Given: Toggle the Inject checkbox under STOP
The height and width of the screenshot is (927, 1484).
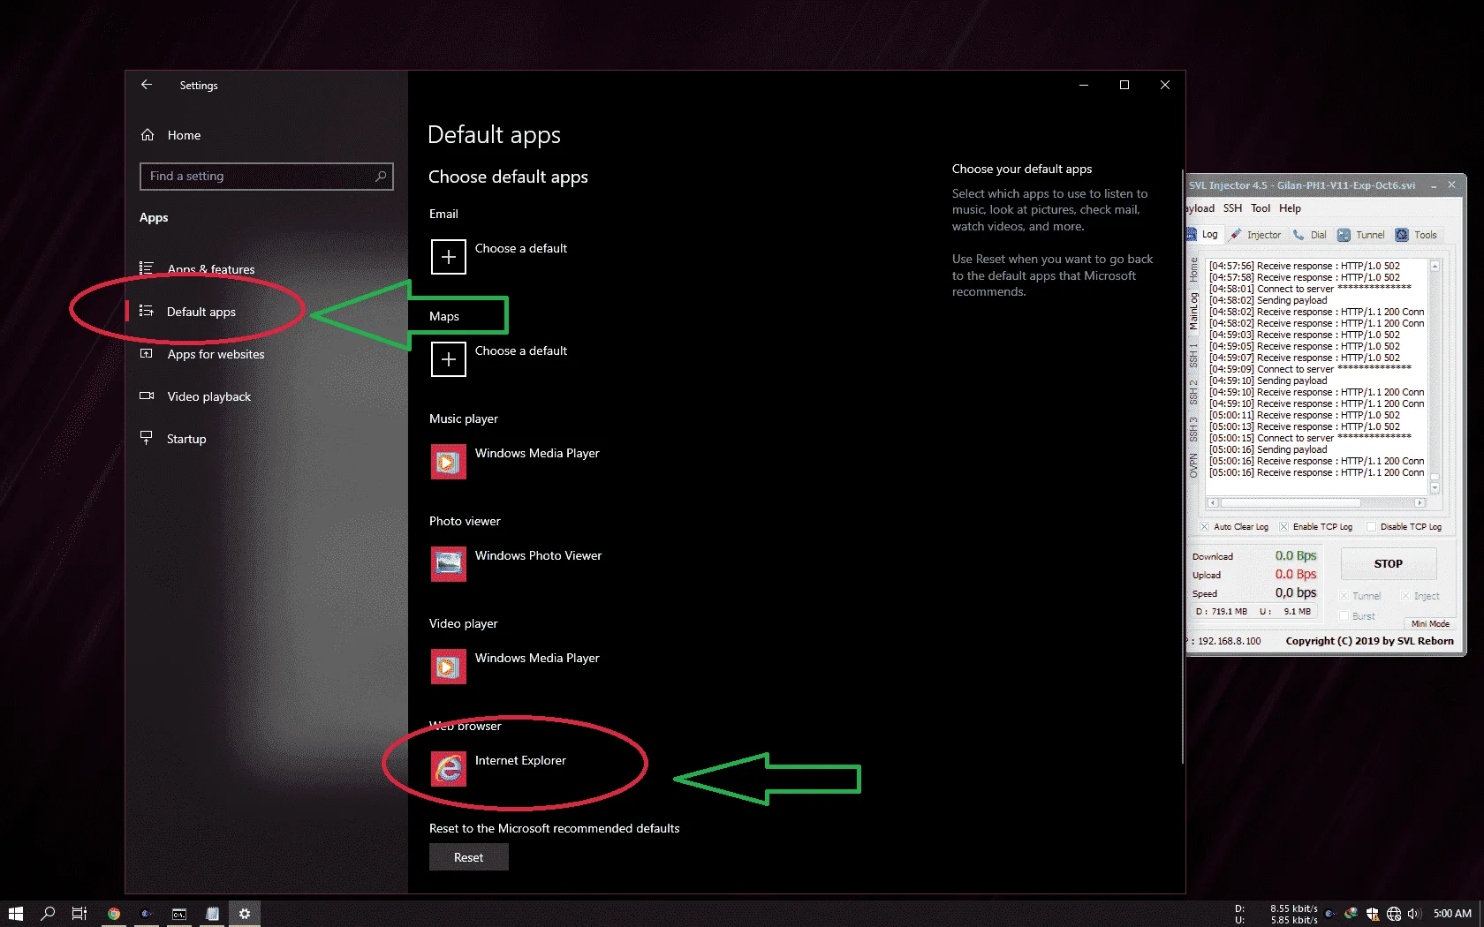Looking at the screenshot, I should coord(1405,596).
